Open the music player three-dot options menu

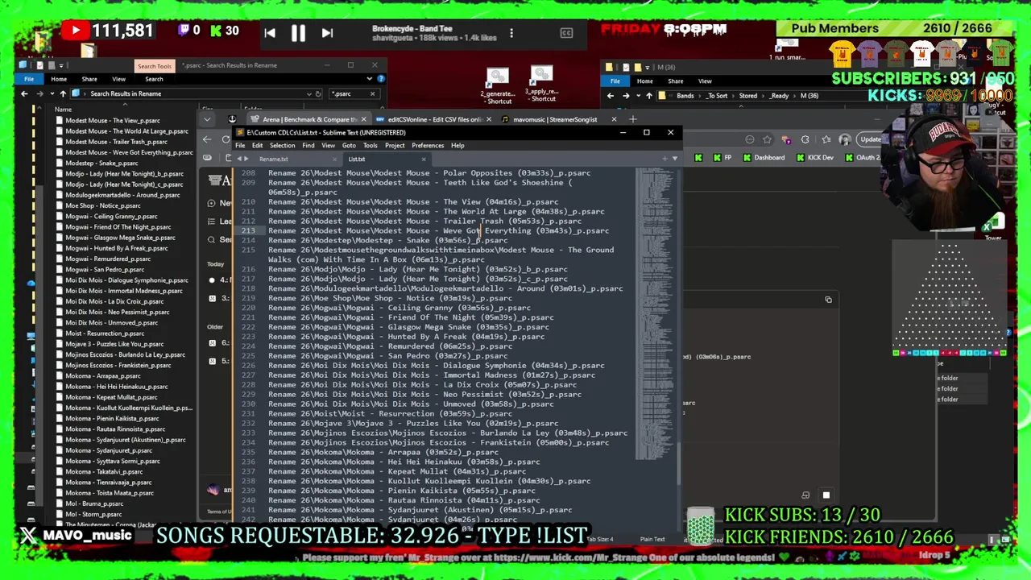click(511, 34)
